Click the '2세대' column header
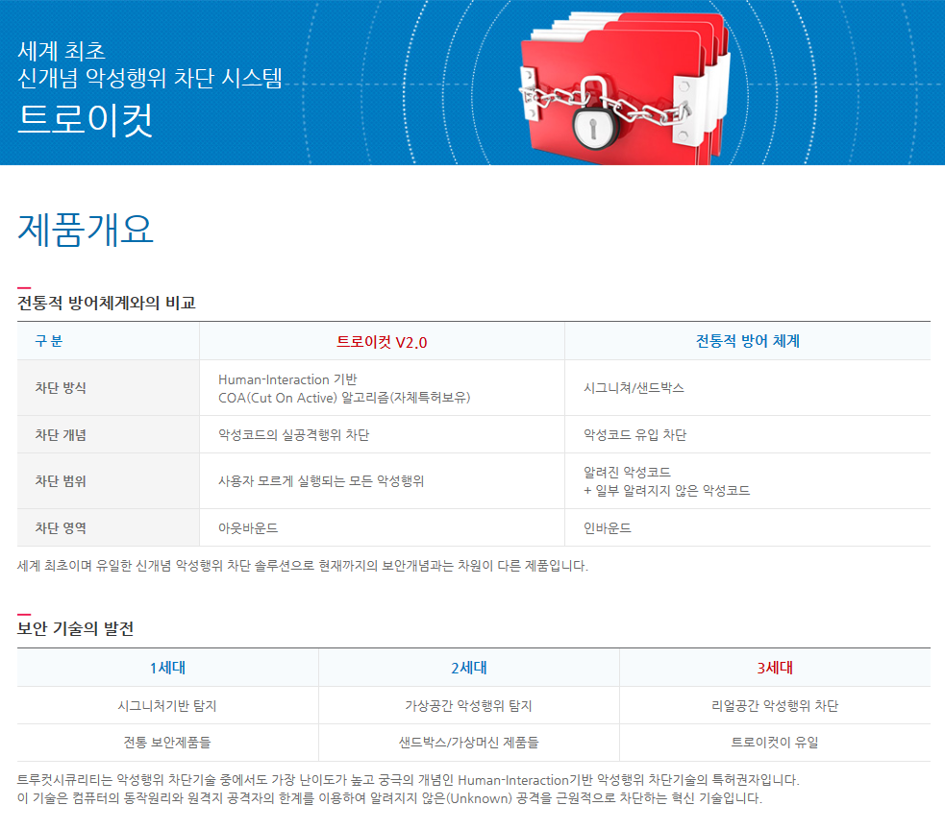Screen dimensions: 945x830 click(469, 668)
